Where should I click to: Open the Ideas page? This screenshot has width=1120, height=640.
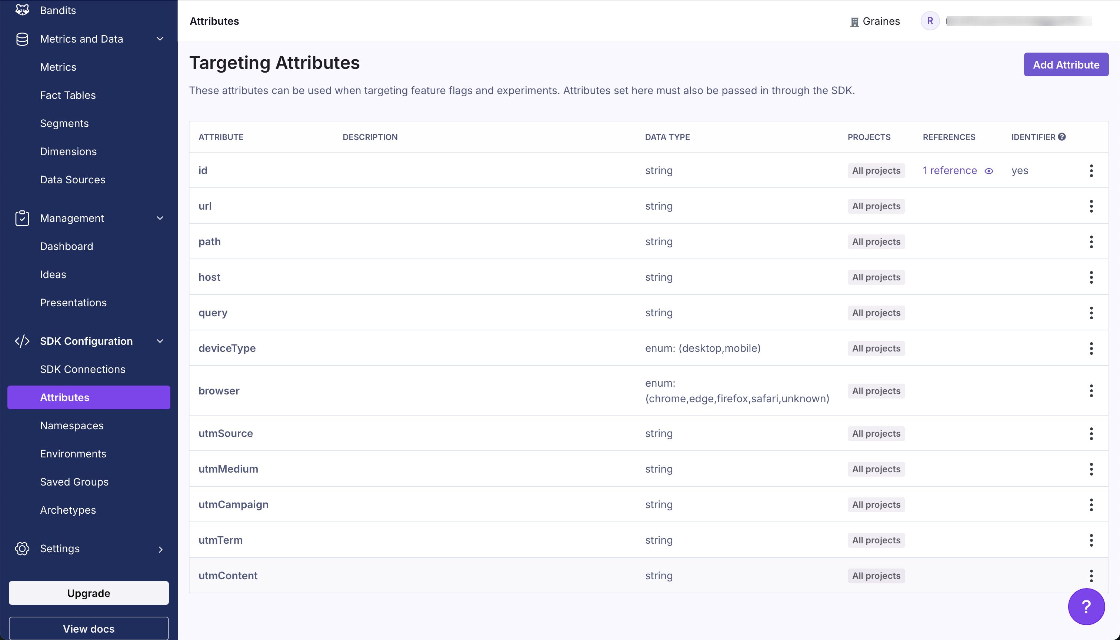53,274
